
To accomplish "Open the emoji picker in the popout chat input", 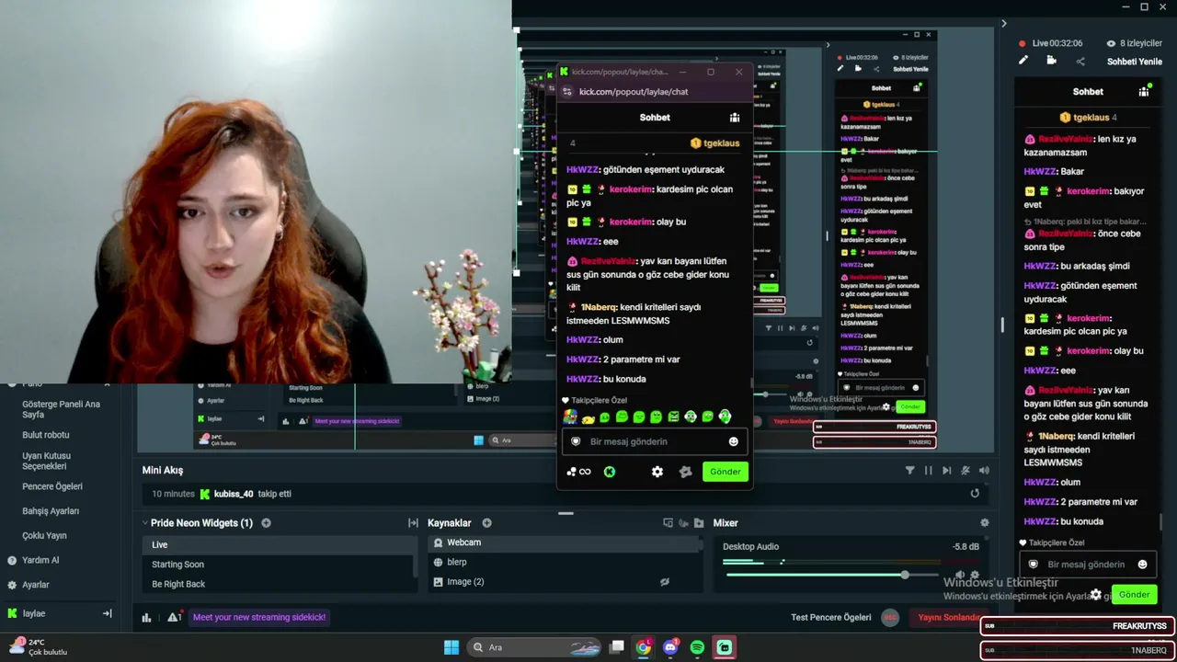I will (x=733, y=441).
